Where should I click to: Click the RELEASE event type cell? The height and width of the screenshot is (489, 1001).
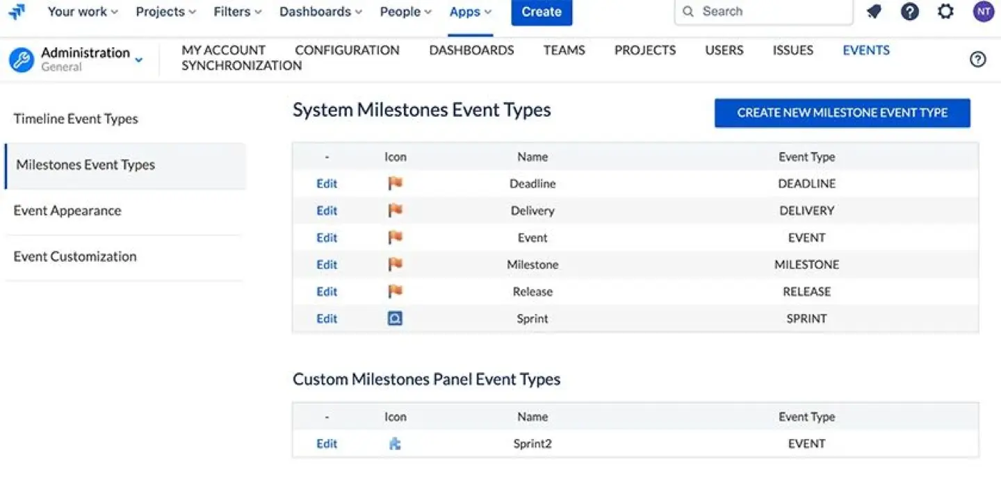pyautogui.click(x=807, y=292)
